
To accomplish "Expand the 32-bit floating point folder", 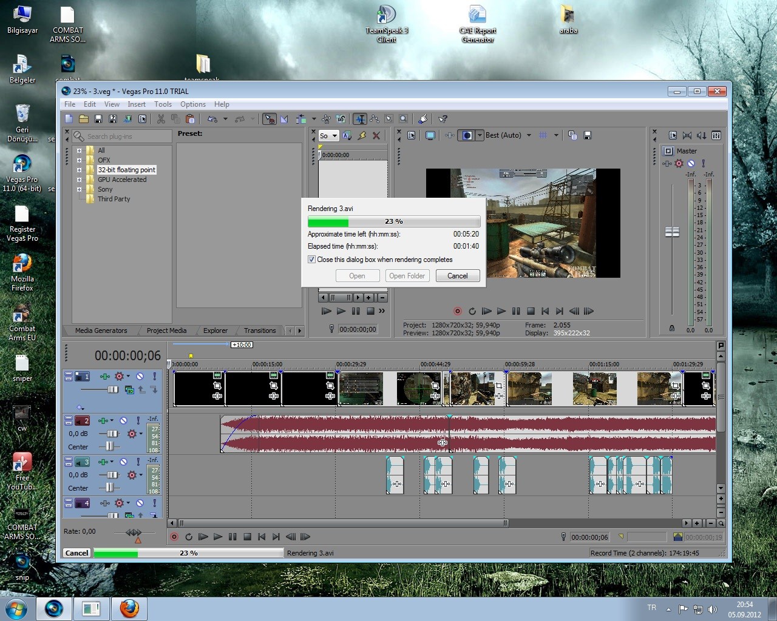I will pyautogui.click(x=79, y=170).
